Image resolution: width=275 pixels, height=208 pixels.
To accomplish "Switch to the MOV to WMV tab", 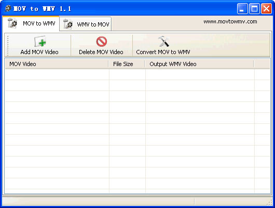I will pyautogui.click(x=31, y=23).
